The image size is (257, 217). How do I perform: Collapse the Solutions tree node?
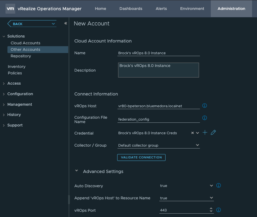point(4,36)
